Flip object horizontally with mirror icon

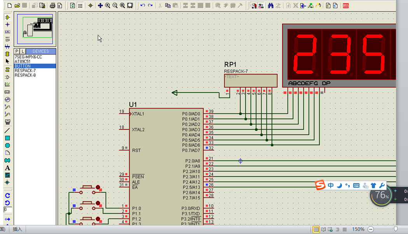click(7, 219)
